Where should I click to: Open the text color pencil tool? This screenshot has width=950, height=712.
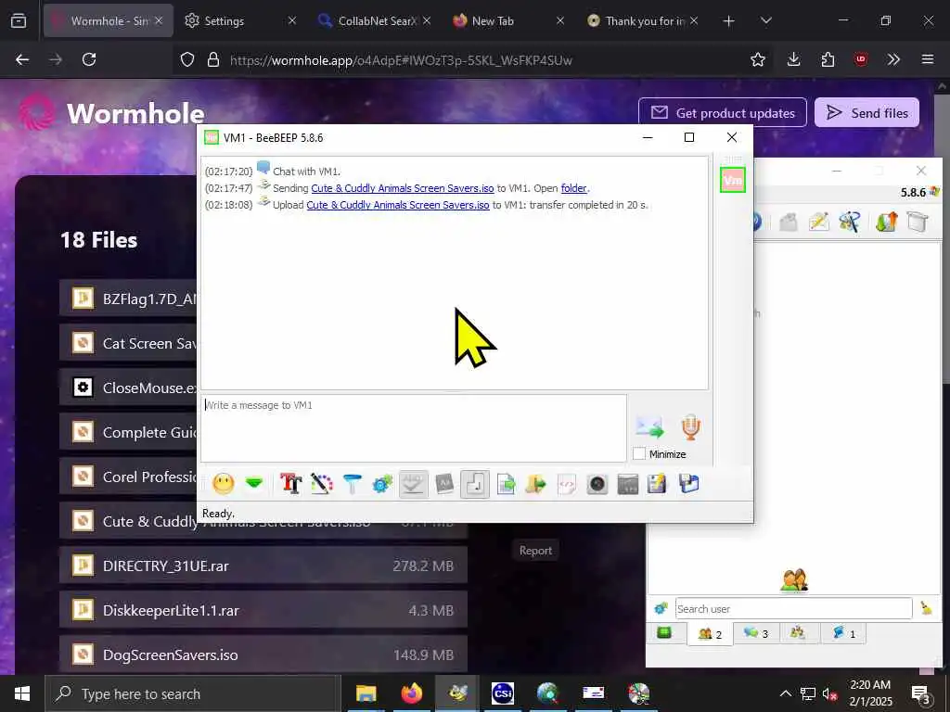322,484
